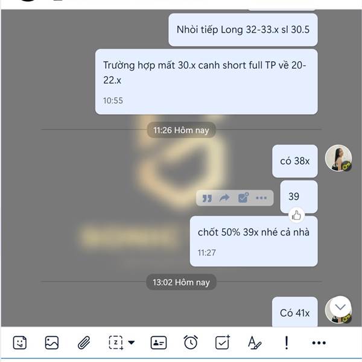Jump to latest messages chevron button
The height and width of the screenshot is (362, 362).
pos(340,307)
